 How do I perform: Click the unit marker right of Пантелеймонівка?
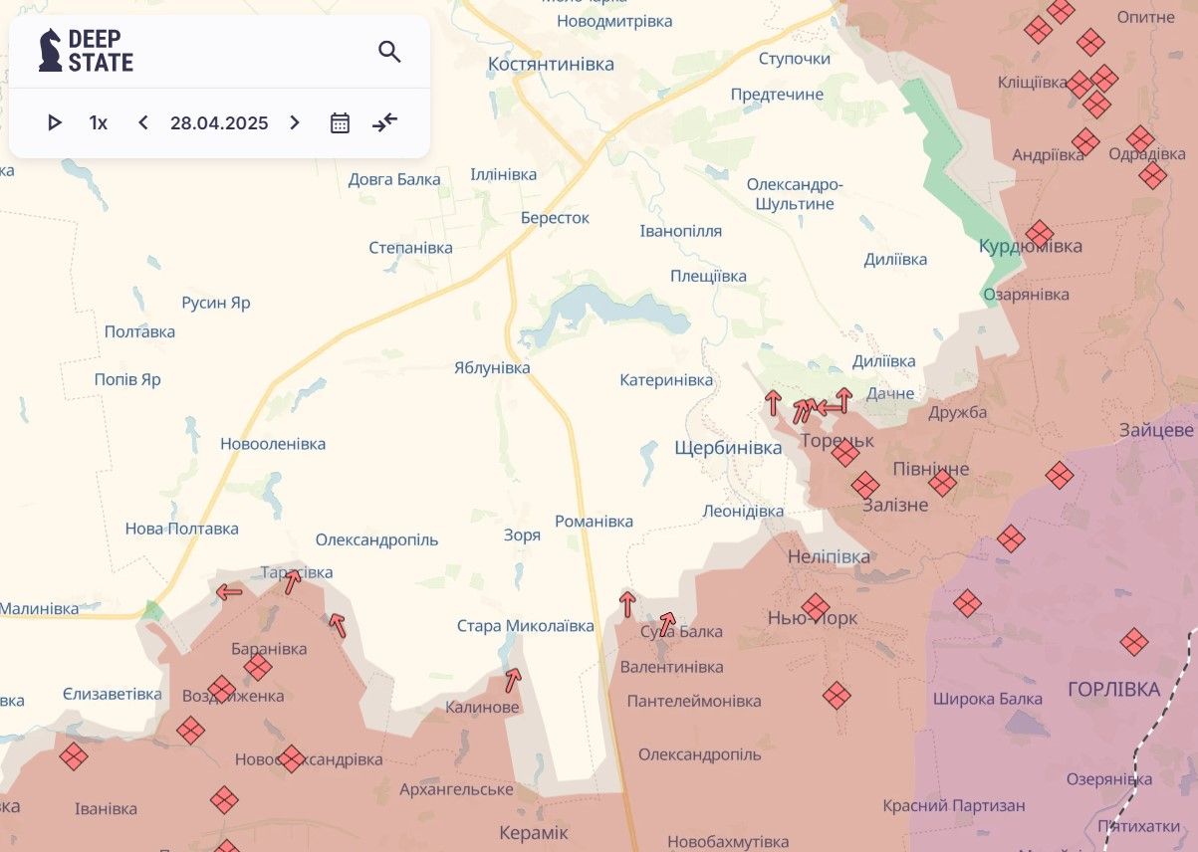click(837, 696)
